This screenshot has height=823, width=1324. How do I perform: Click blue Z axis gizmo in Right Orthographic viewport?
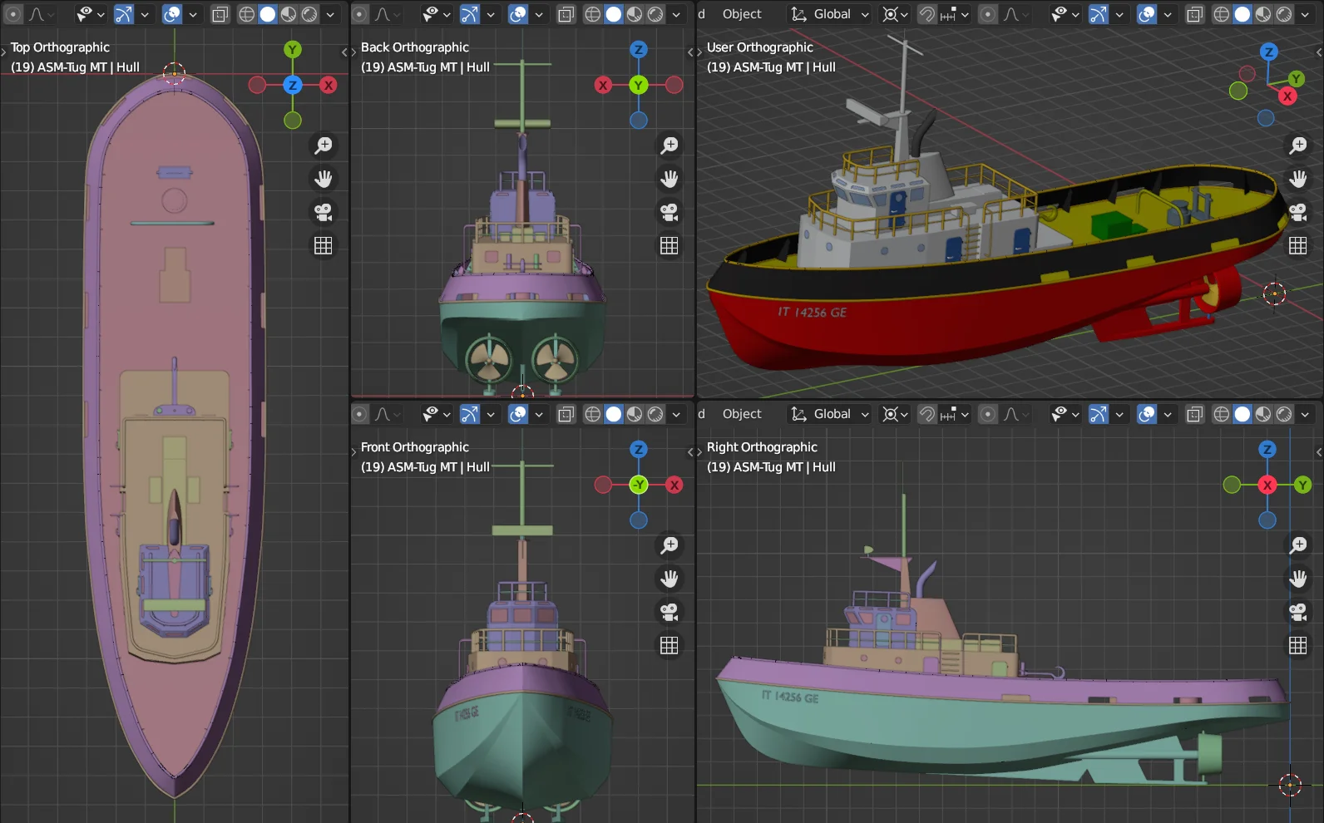[1267, 450]
